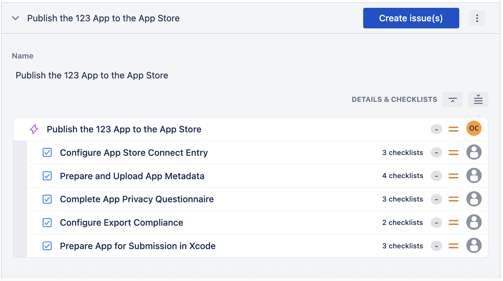Screen dimensions: 503x281
Task: Collapse the Publish the 123 App section chevron
Action: 15,18
